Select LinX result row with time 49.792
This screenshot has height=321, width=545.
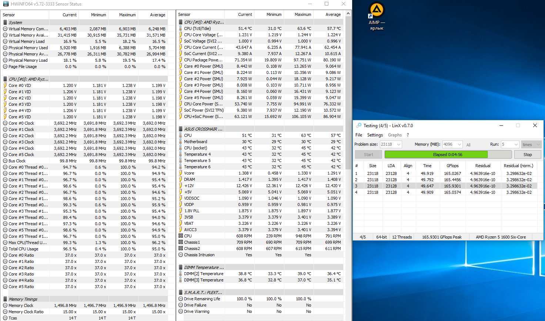[446, 180]
